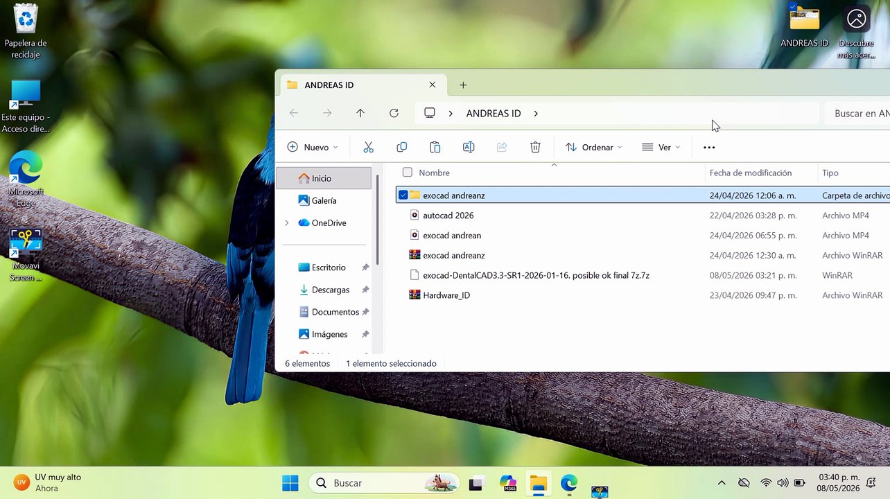
Task: Delete the selected item with trash icon
Action: coord(535,147)
